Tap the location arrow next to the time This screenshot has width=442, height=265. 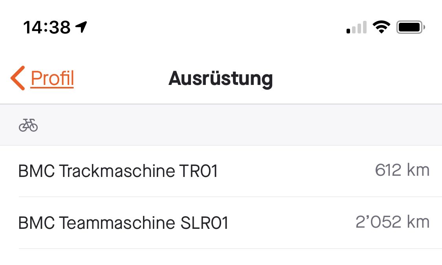pyautogui.click(x=81, y=27)
